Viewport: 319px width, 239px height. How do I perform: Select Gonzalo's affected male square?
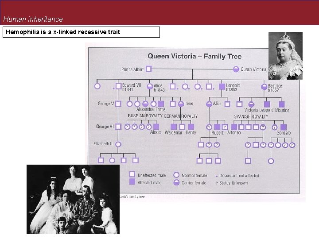point(284,127)
